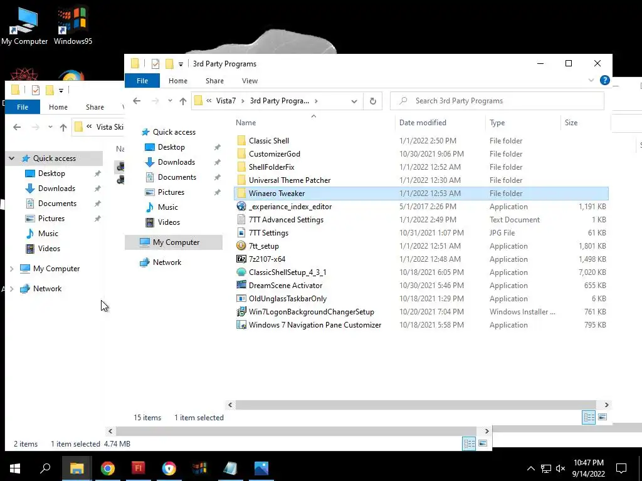Open Customize Quick Access Toolbar dropdown in front window
This screenshot has height=481, width=642.
pos(181,65)
